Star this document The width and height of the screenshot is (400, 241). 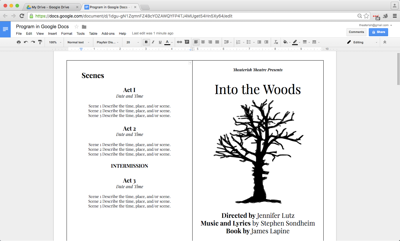click(76, 27)
